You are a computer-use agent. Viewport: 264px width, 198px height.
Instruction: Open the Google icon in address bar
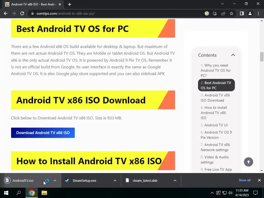click(x=207, y=13)
